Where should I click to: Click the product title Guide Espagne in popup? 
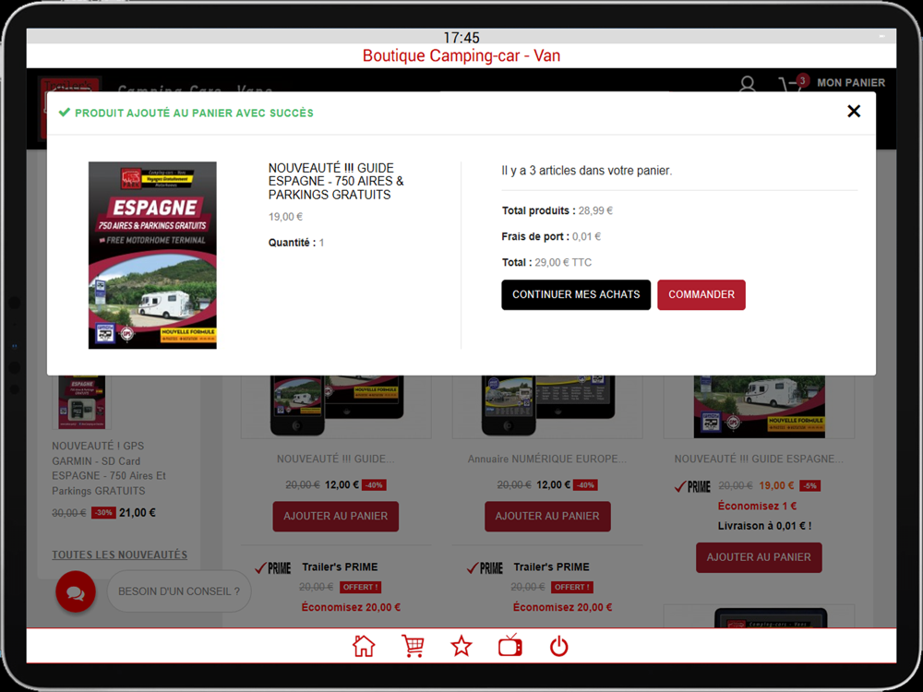(x=336, y=181)
